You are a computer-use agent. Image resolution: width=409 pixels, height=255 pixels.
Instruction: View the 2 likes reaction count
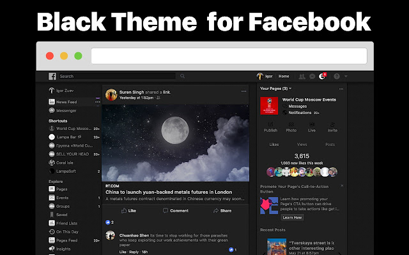(109, 222)
